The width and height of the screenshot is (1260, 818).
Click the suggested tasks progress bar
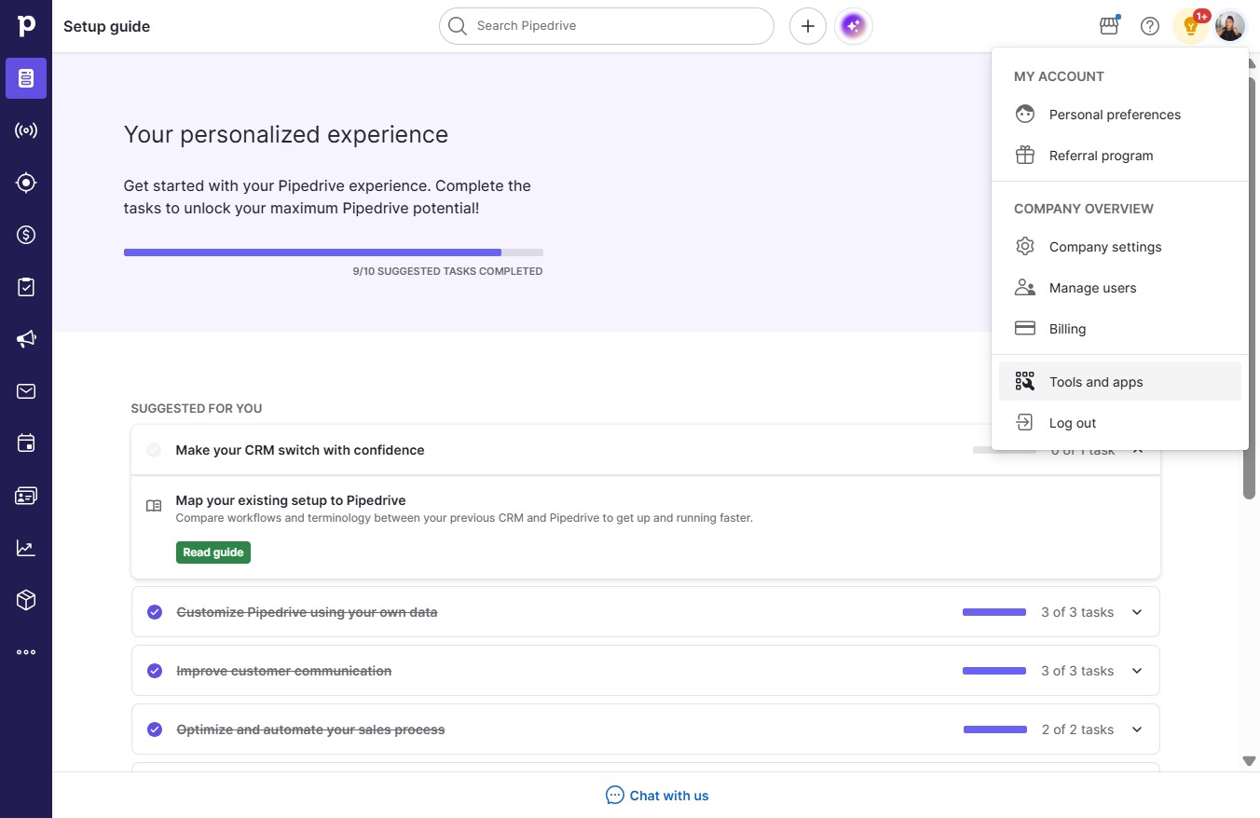[x=334, y=252]
